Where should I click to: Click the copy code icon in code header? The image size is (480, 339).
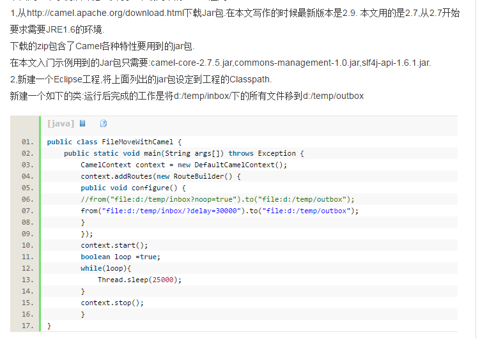tap(104, 123)
